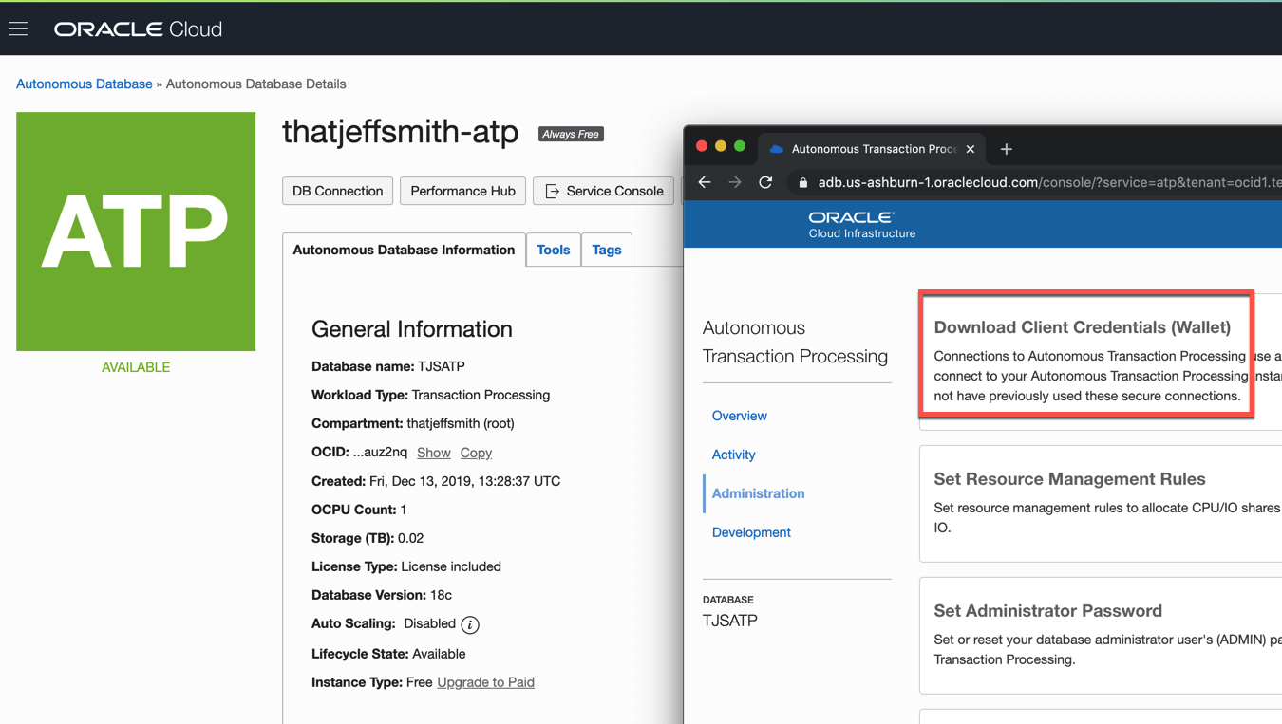Viewport: 1282px width, 724px height.
Task: Click the Database Version 18c text
Action: coord(382,595)
